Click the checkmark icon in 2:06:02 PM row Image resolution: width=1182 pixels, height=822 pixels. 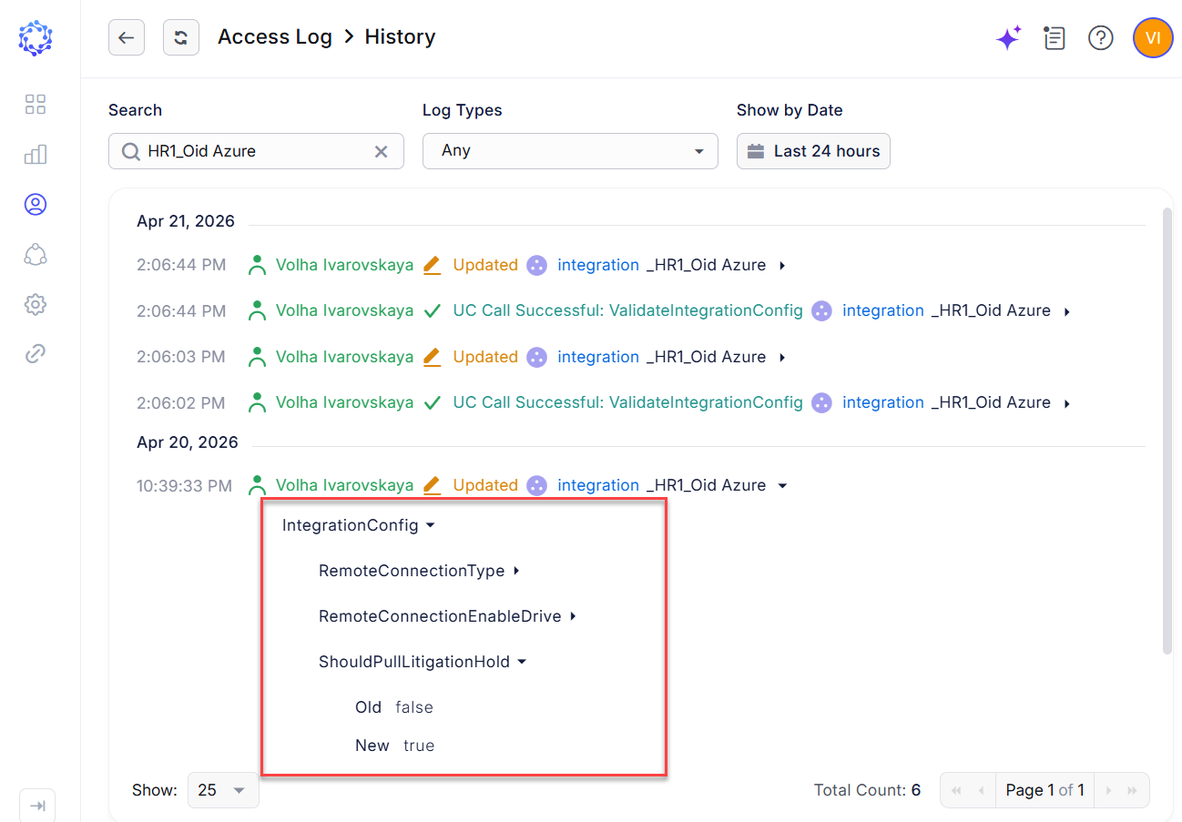(433, 402)
